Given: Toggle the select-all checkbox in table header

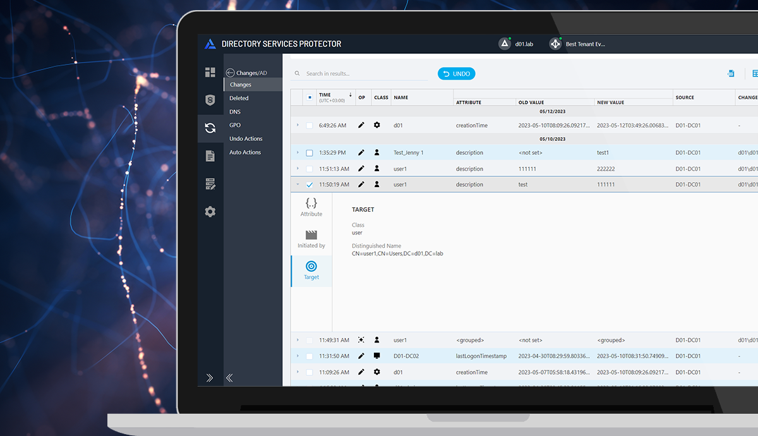Looking at the screenshot, I should pyautogui.click(x=310, y=97).
